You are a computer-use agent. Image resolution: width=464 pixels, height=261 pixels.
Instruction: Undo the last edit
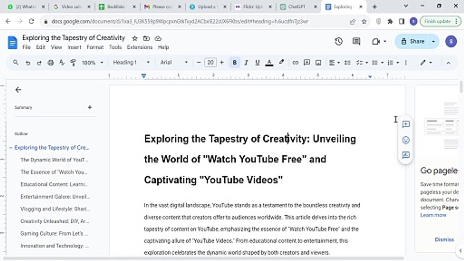(x=28, y=62)
